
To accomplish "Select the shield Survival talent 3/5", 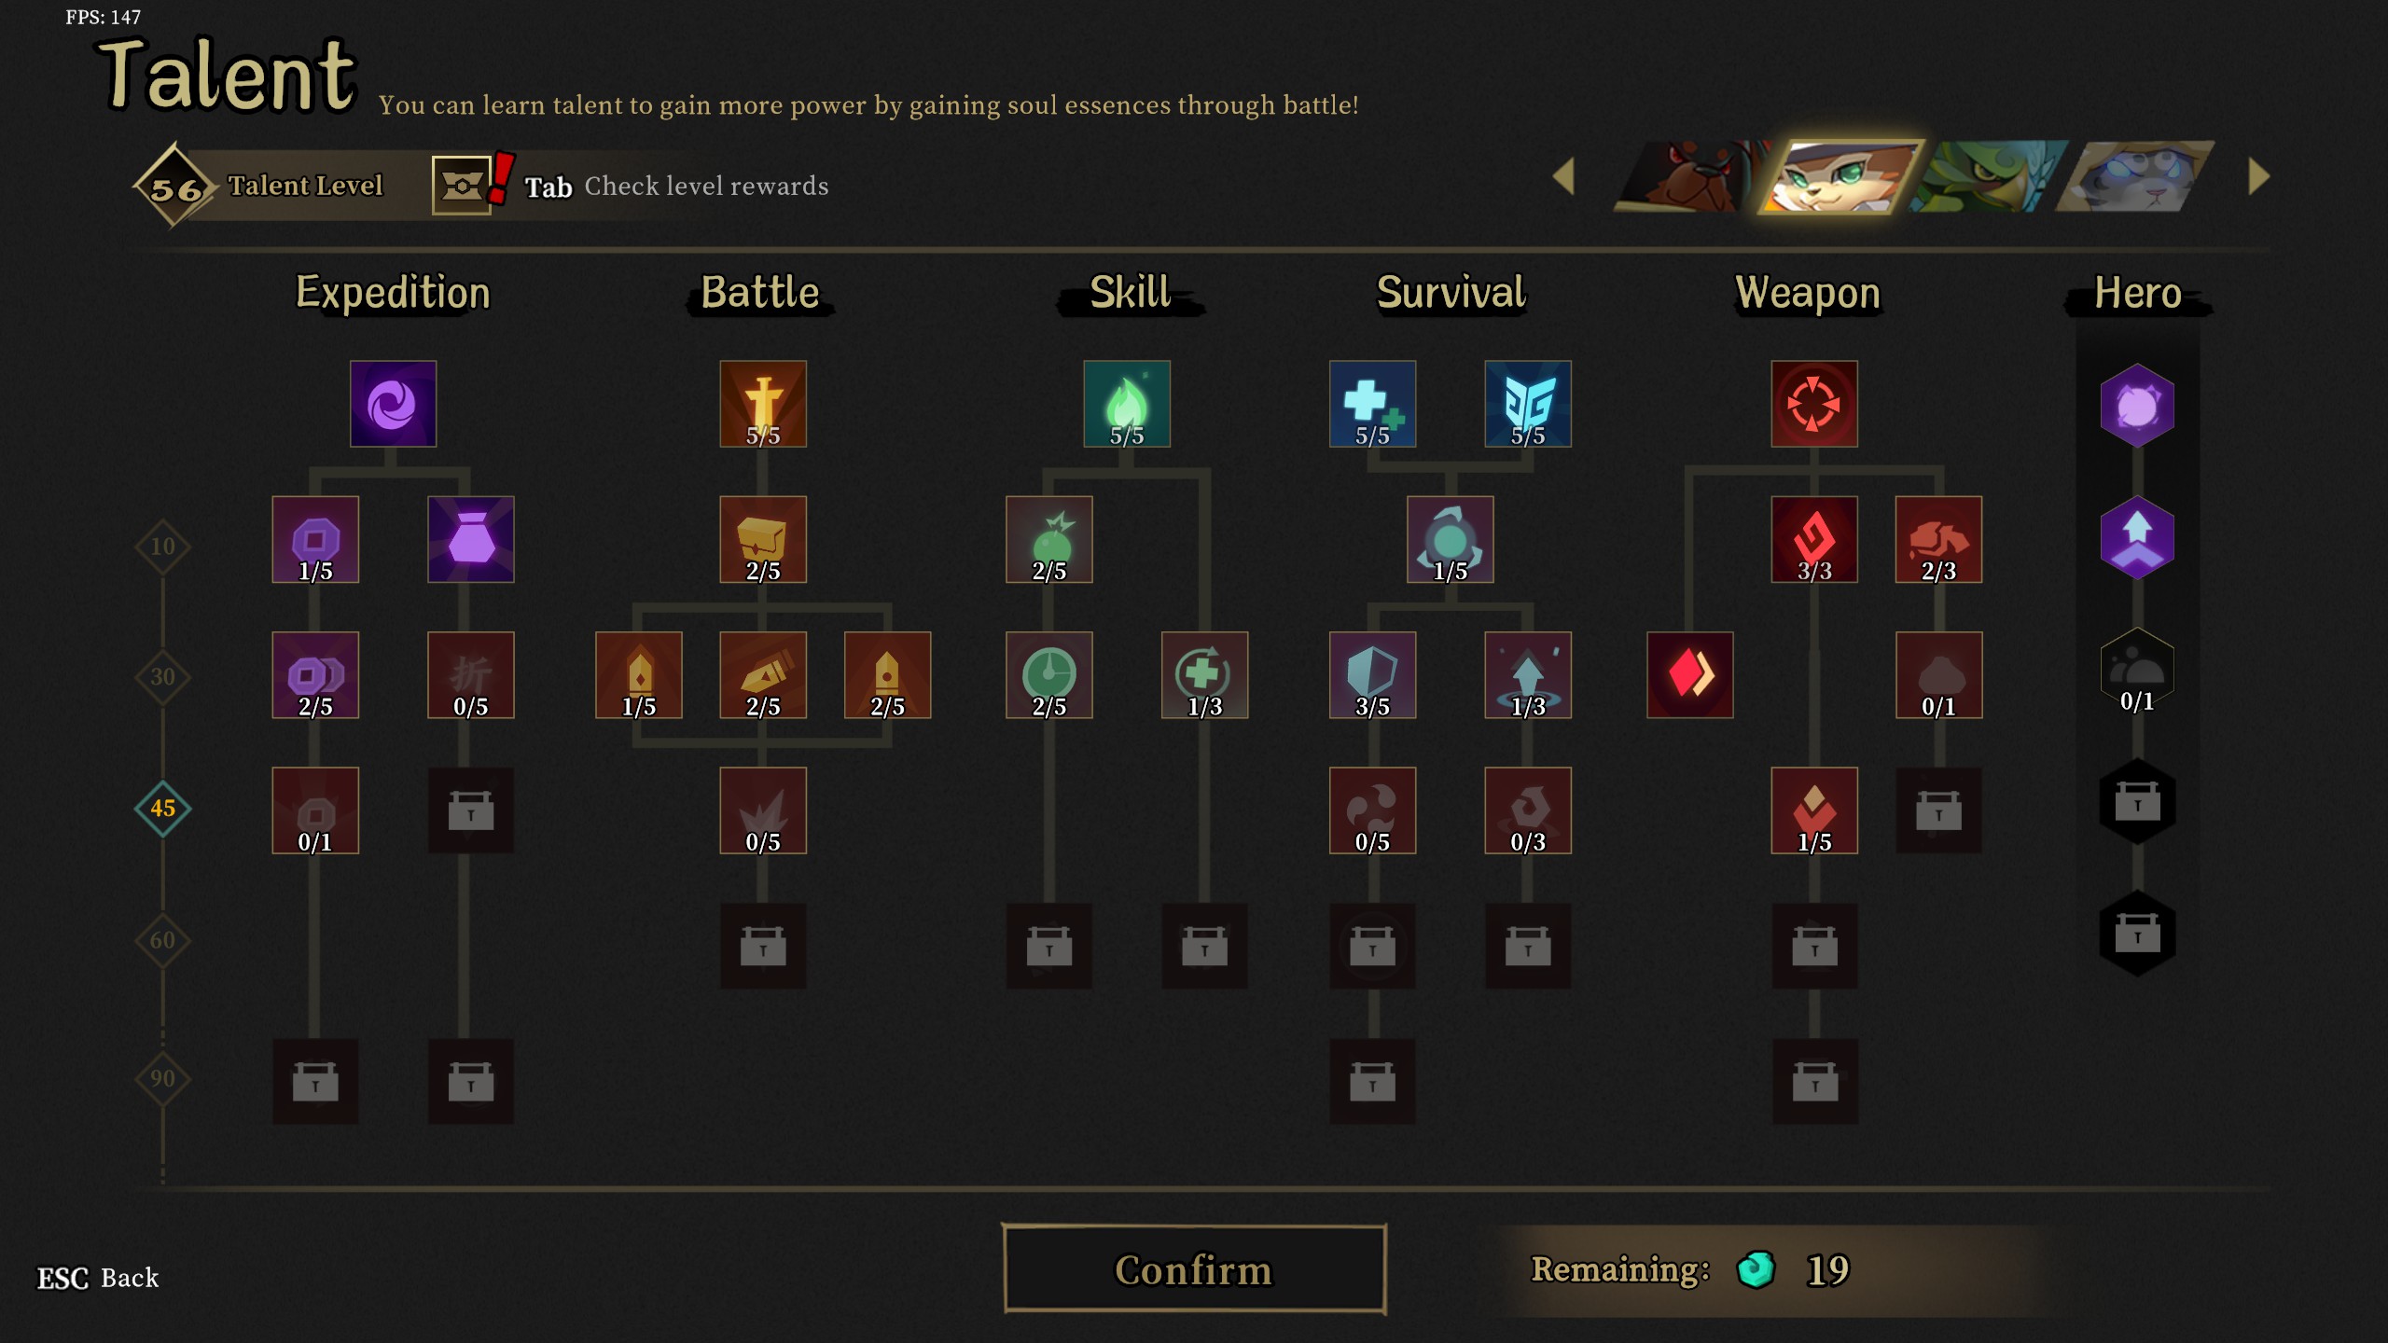I will (x=1372, y=675).
